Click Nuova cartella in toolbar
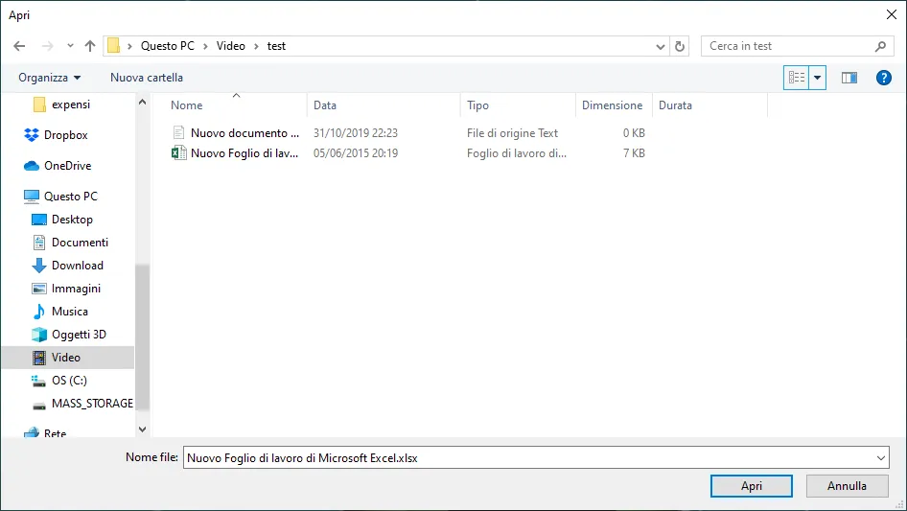The image size is (907, 511). [147, 78]
